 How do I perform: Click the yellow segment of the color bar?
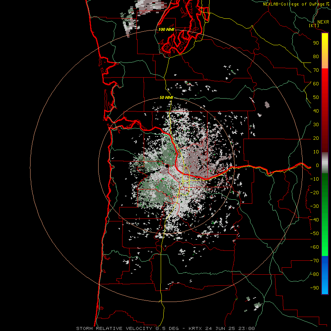325,51
